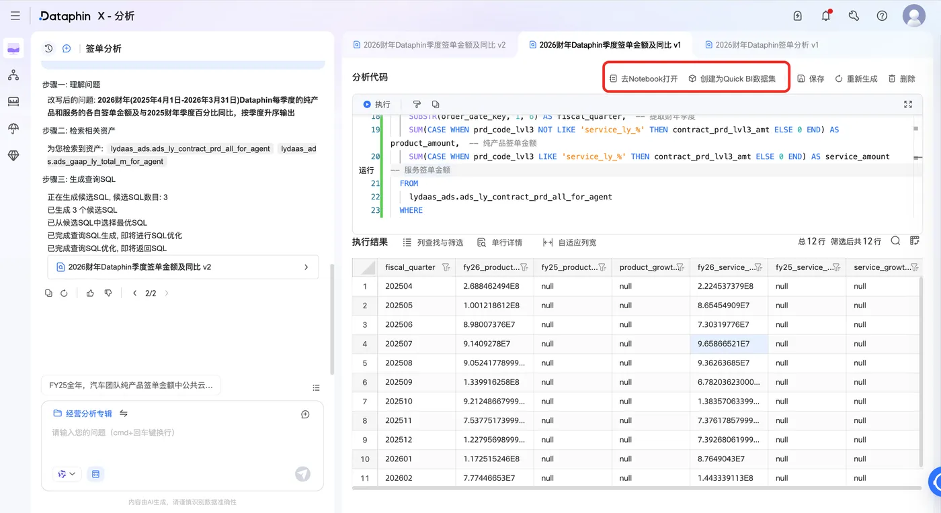
Task: Select row number 6 header in results
Action: click(364, 382)
